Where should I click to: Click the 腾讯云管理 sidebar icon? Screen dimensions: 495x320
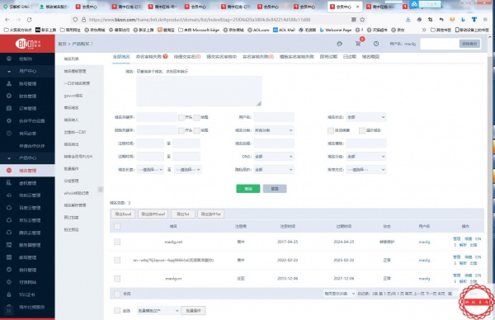(9, 233)
